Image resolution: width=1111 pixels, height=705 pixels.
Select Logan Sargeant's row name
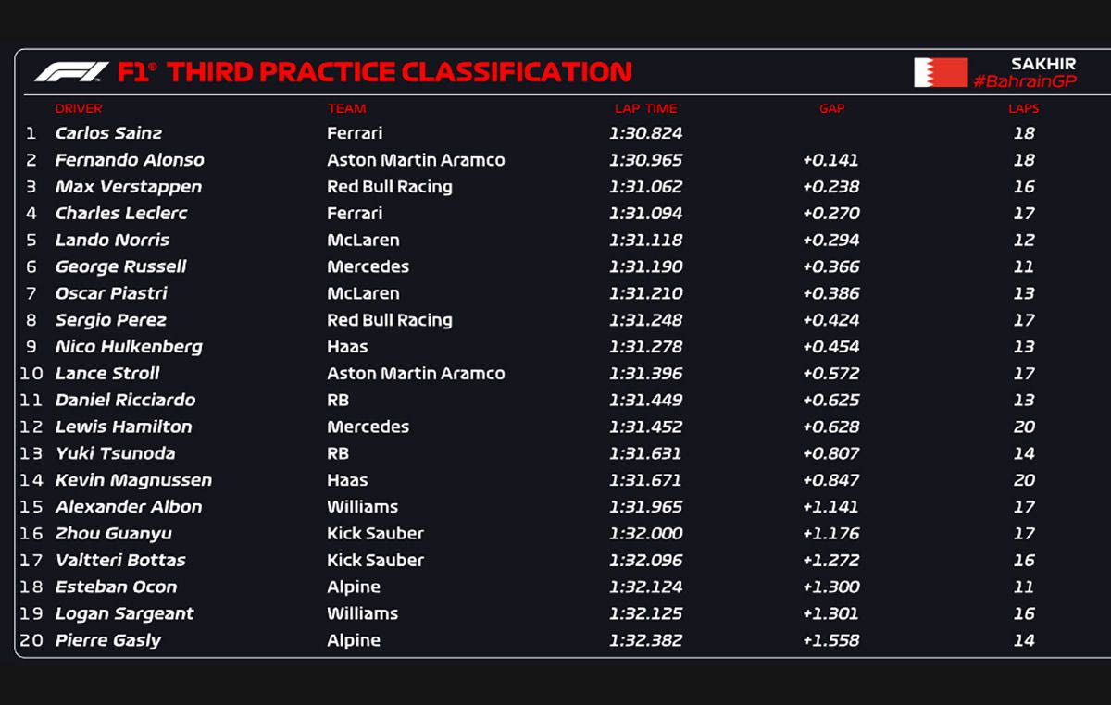(x=124, y=613)
